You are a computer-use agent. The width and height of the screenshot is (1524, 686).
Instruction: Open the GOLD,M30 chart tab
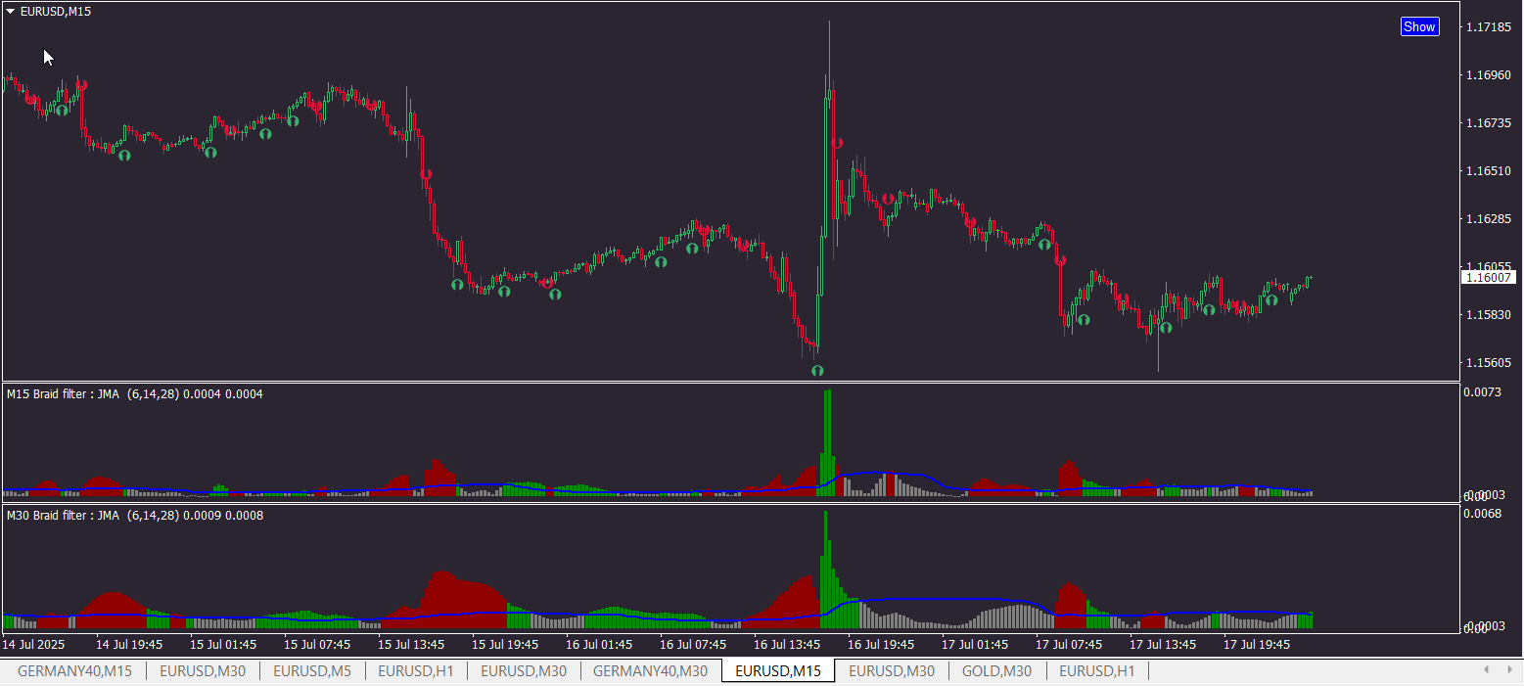coord(996,670)
